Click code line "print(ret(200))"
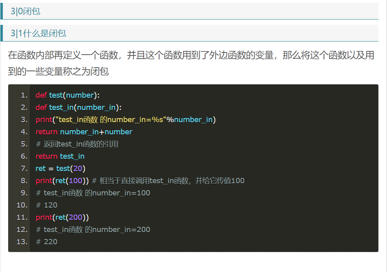Viewport: 387px width, 272px height. click(62, 217)
